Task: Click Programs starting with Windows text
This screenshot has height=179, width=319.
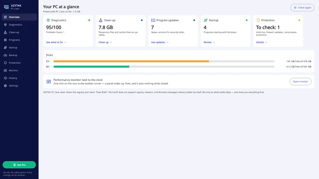Action: (x=220, y=32)
